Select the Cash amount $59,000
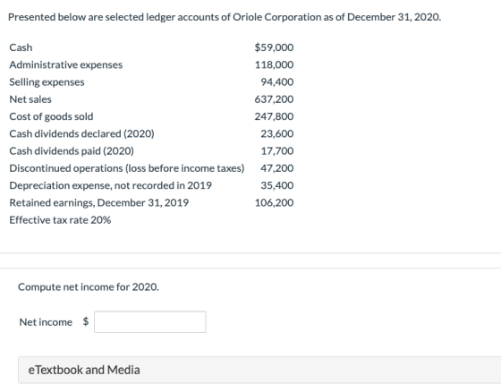 (x=274, y=47)
